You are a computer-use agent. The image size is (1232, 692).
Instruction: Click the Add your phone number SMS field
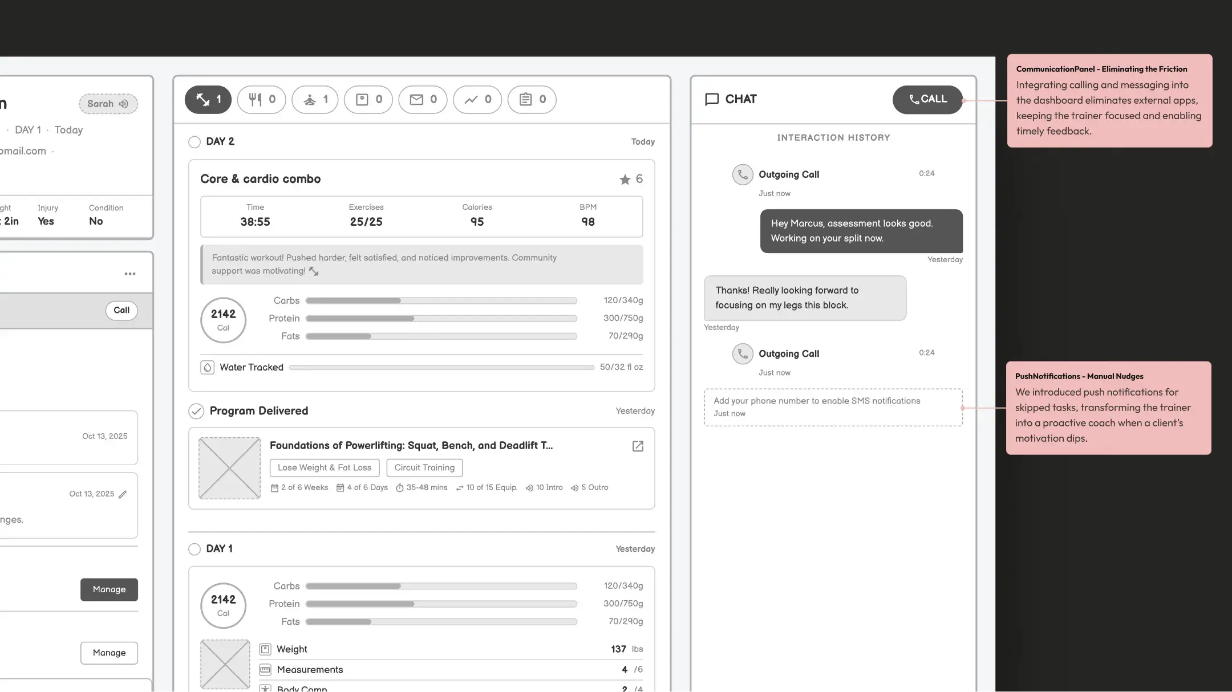tap(833, 407)
